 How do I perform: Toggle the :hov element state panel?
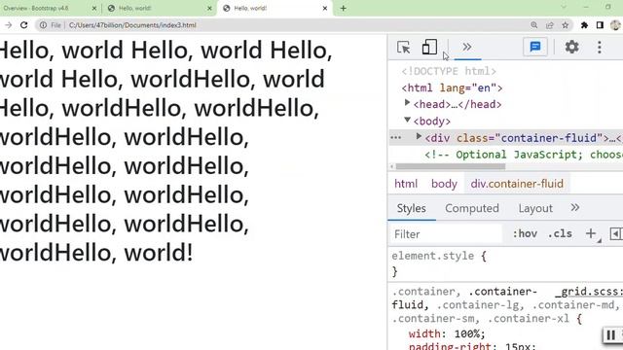pyautogui.click(x=525, y=233)
